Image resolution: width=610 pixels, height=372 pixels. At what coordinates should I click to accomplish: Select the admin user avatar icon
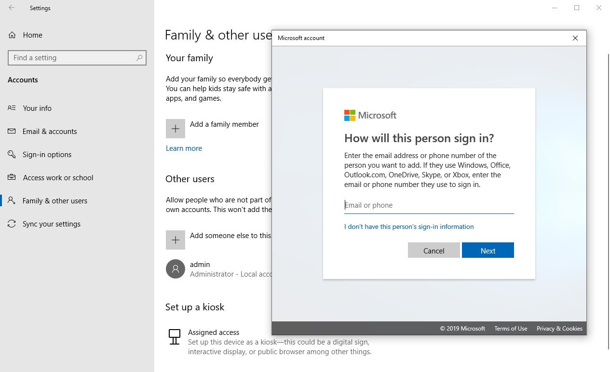click(176, 269)
